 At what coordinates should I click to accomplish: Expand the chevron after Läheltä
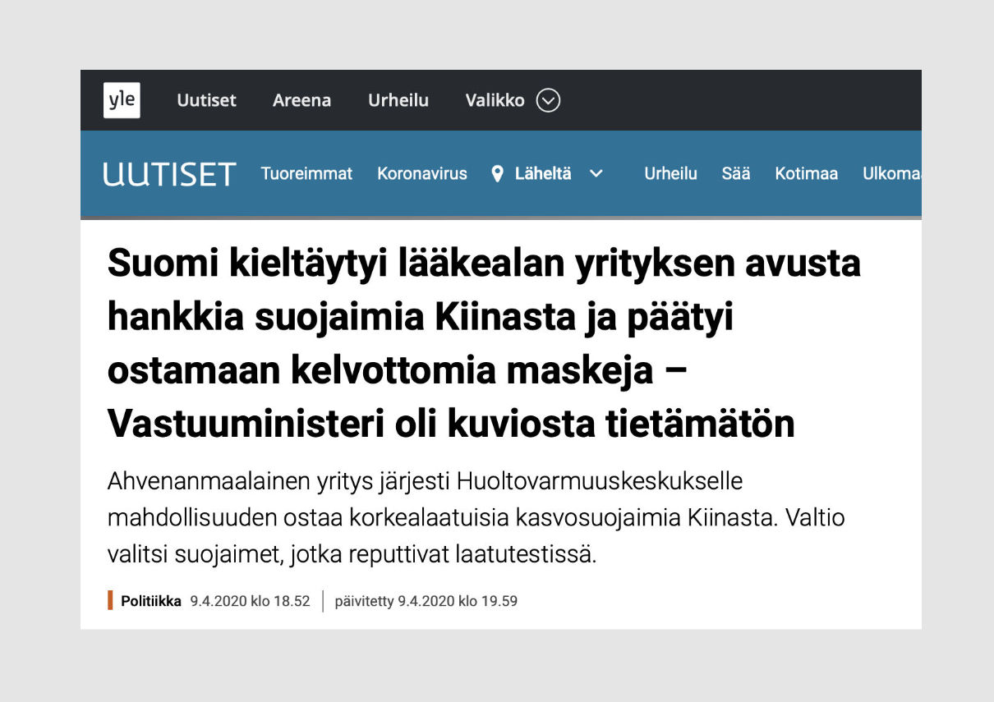click(x=596, y=174)
